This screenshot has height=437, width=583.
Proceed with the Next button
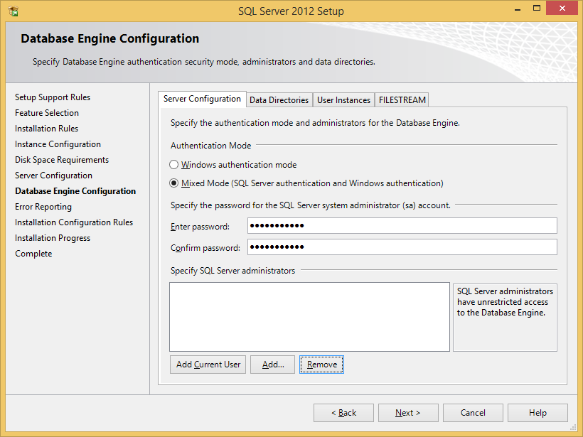coord(408,413)
